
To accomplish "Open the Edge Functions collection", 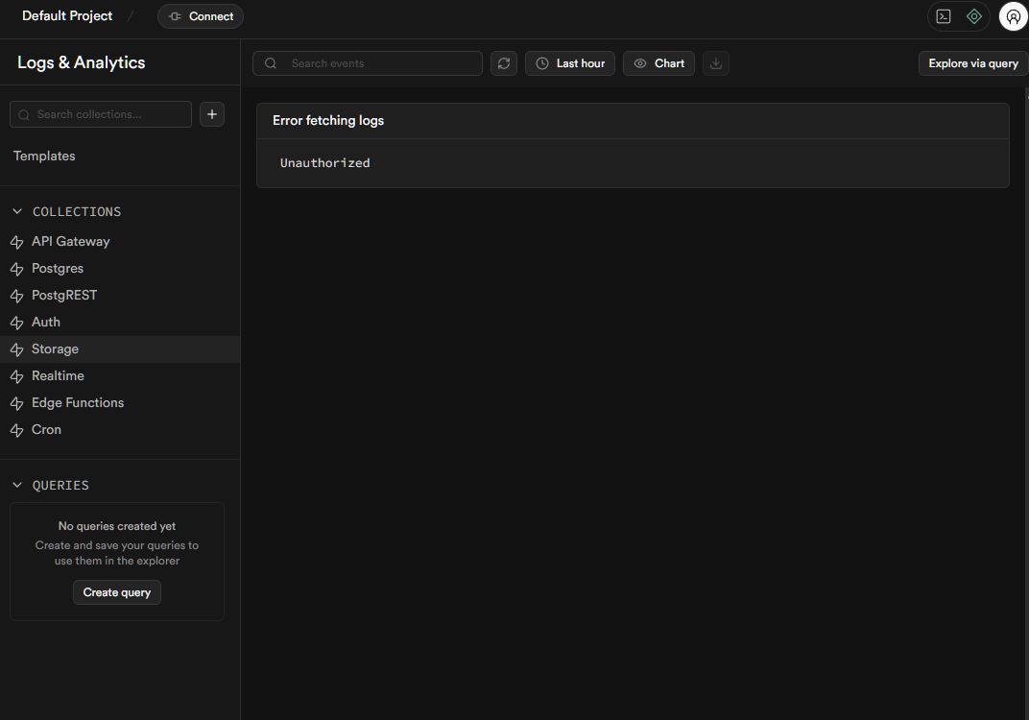I will 120,403.
